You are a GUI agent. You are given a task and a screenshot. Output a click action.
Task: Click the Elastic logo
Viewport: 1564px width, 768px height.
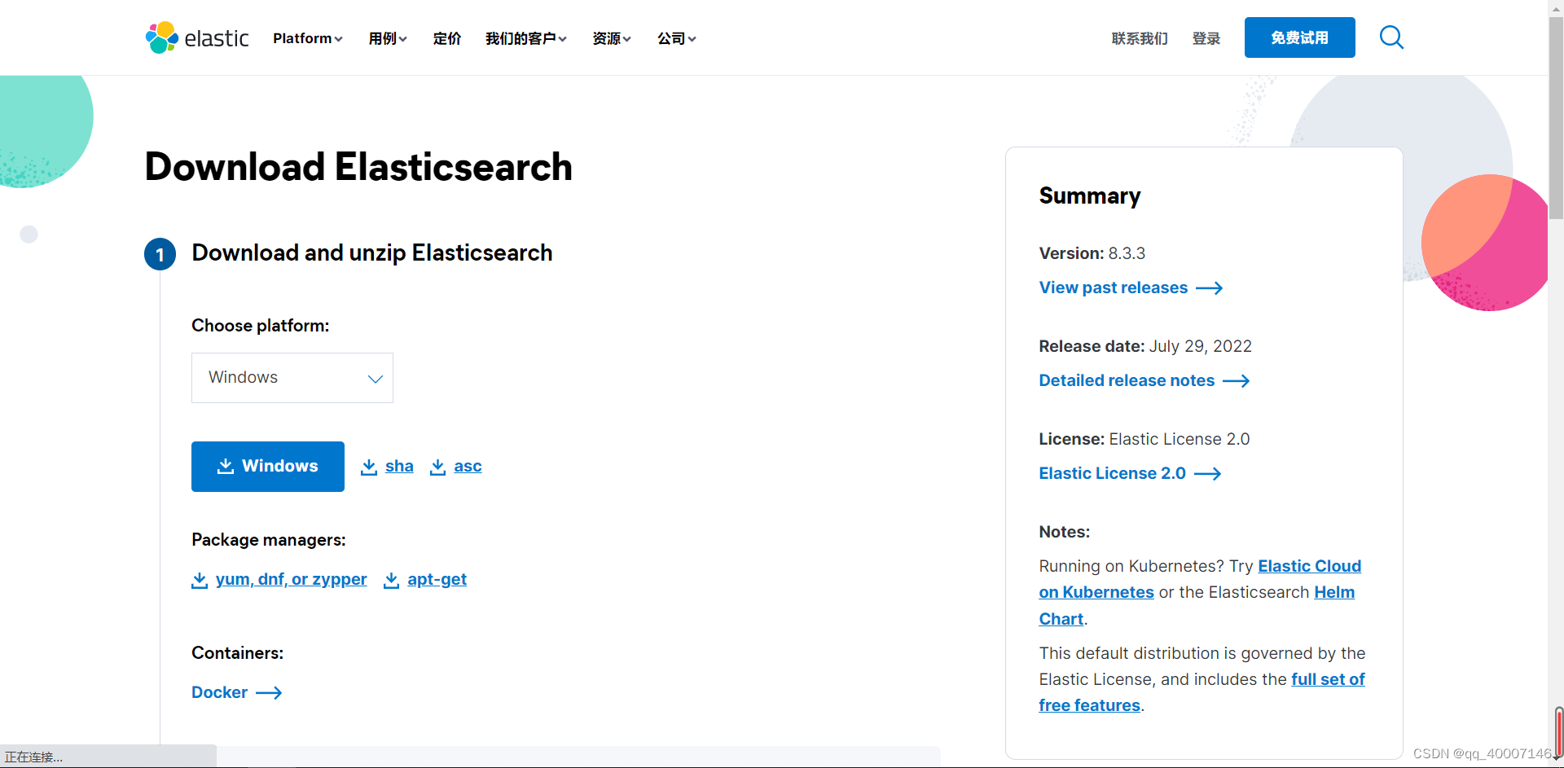pos(196,37)
